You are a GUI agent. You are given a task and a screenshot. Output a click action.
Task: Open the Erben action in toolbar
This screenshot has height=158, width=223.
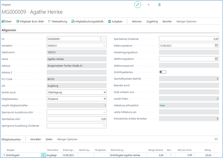point(7,21)
